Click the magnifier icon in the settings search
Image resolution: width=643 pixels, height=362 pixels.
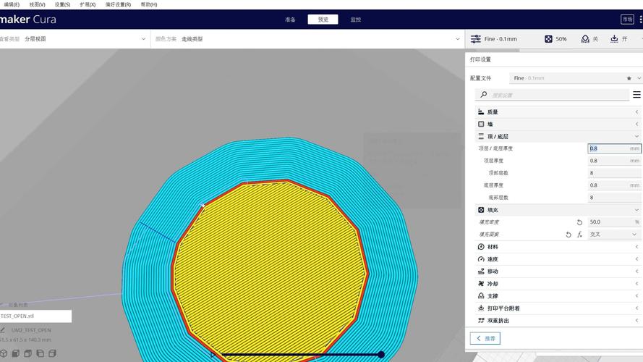[x=484, y=94]
